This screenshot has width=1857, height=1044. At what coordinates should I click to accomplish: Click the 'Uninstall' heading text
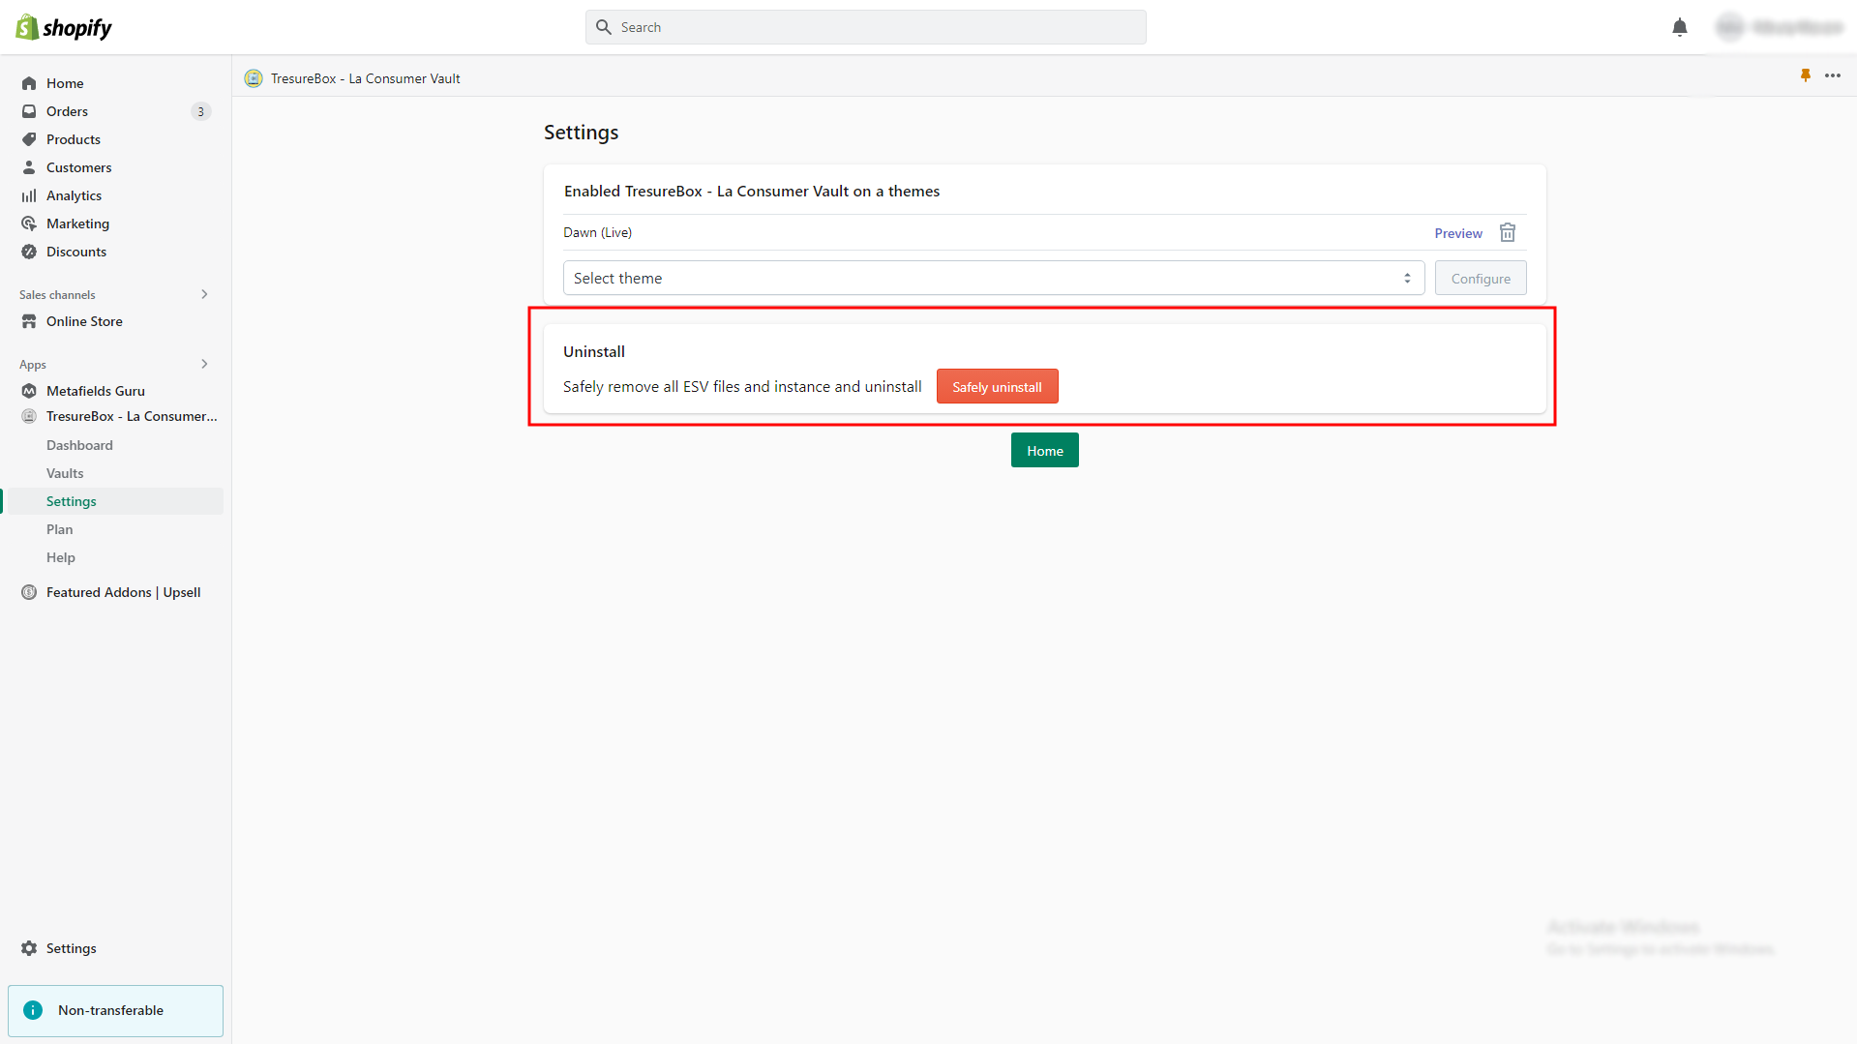pos(594,351)
